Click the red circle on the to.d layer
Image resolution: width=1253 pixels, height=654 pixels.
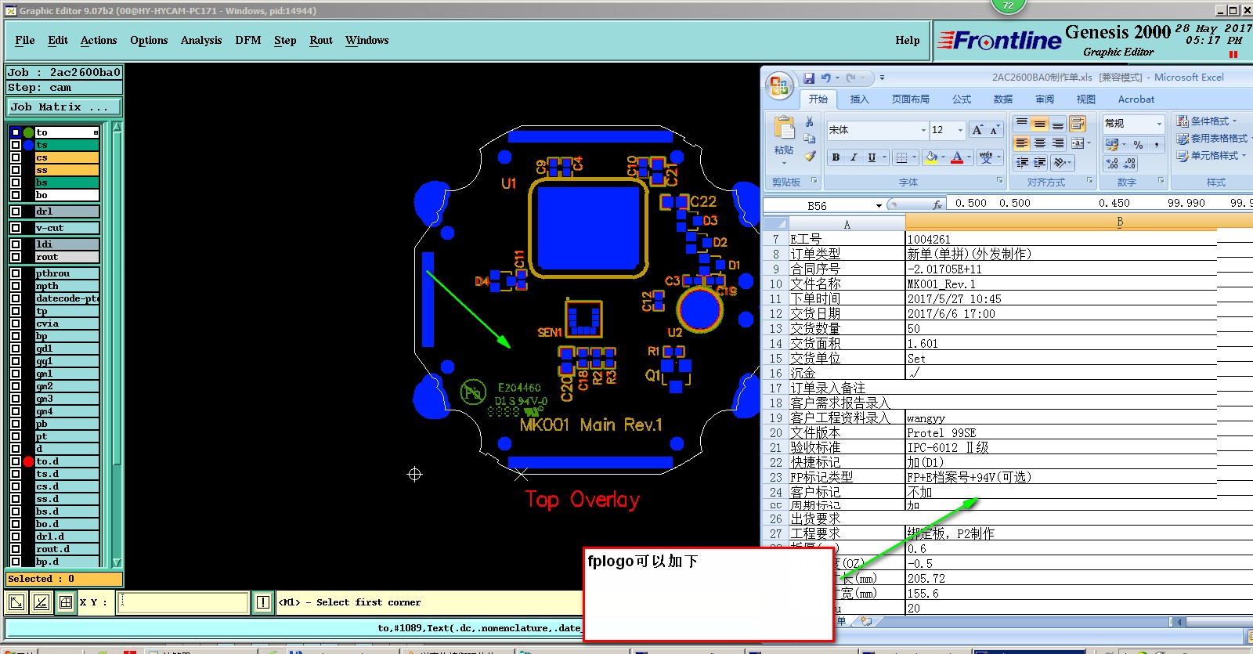29,461
